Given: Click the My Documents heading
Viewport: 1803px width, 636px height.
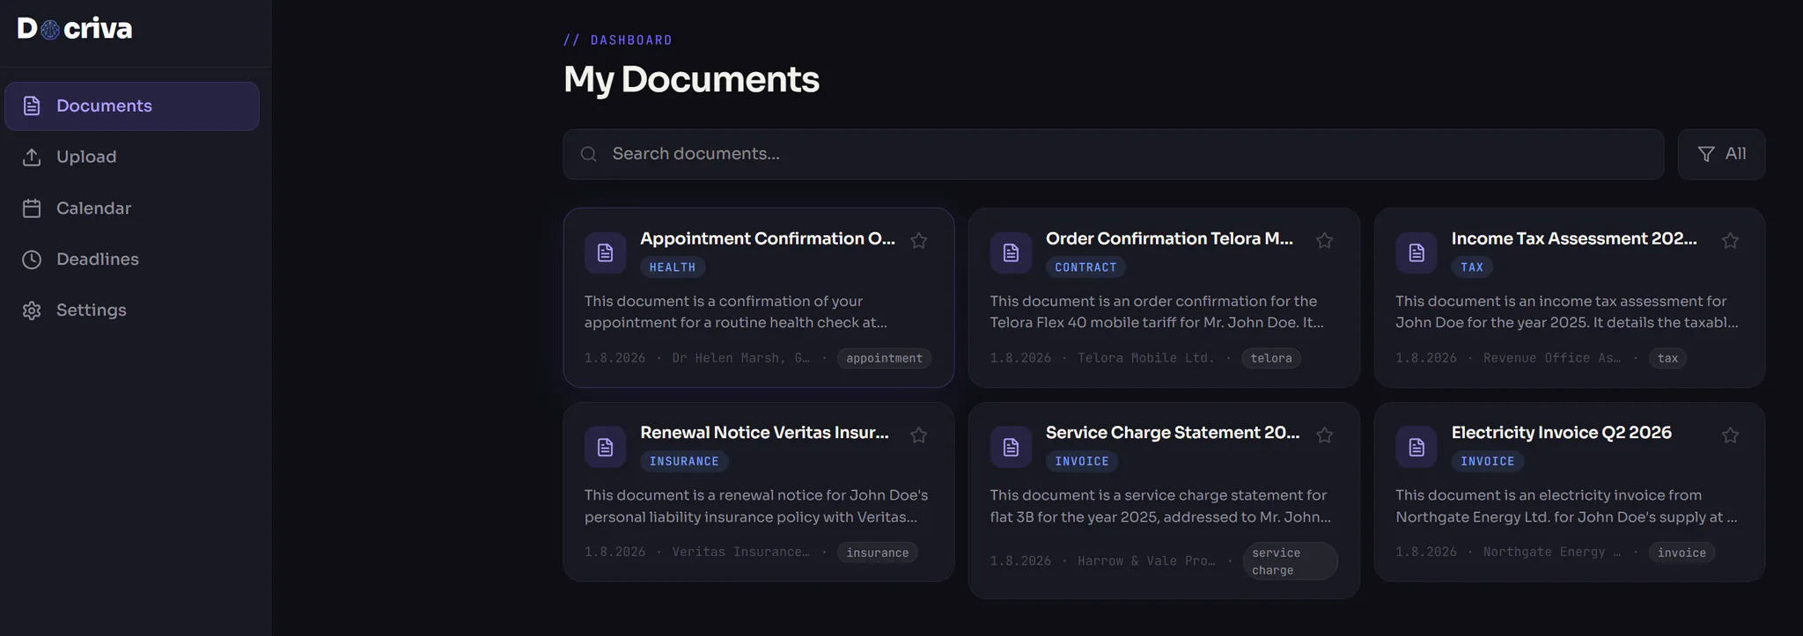Looking at the screenshot, I should (x=691, y=80).
